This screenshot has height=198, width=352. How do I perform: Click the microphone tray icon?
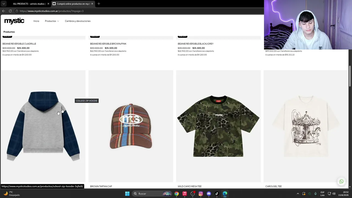(x=315, y=194)
